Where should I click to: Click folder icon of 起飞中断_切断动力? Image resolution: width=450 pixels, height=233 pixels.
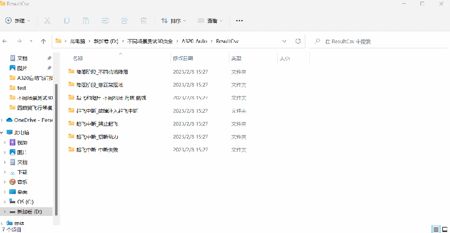pyautogui.click(x=71, y=136)
